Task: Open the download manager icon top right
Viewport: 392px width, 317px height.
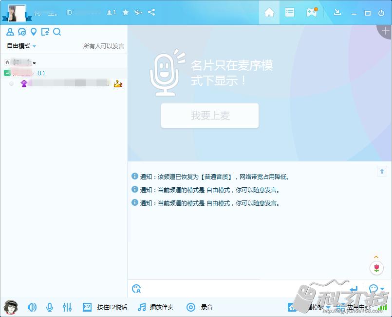Action: click(x=337, y=13)
